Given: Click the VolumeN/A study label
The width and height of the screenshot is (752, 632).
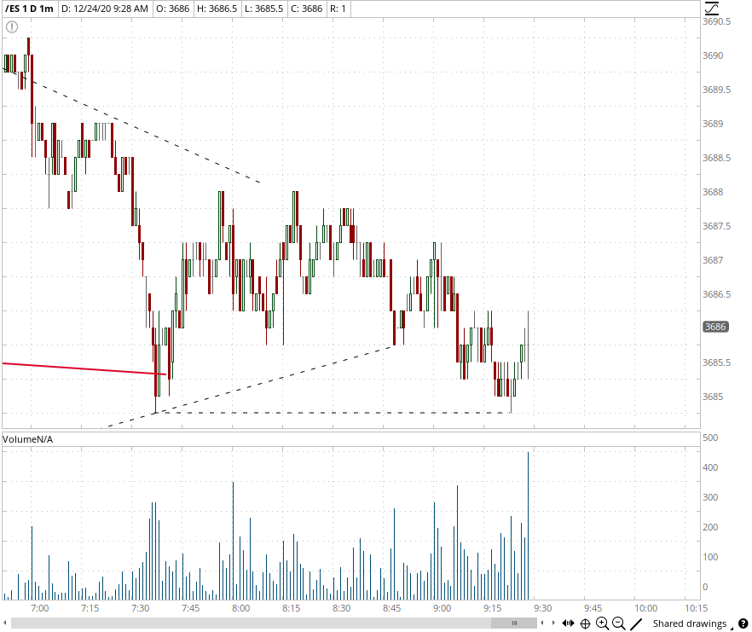Looking at the screenshot, I should click(x=27, y=439).
